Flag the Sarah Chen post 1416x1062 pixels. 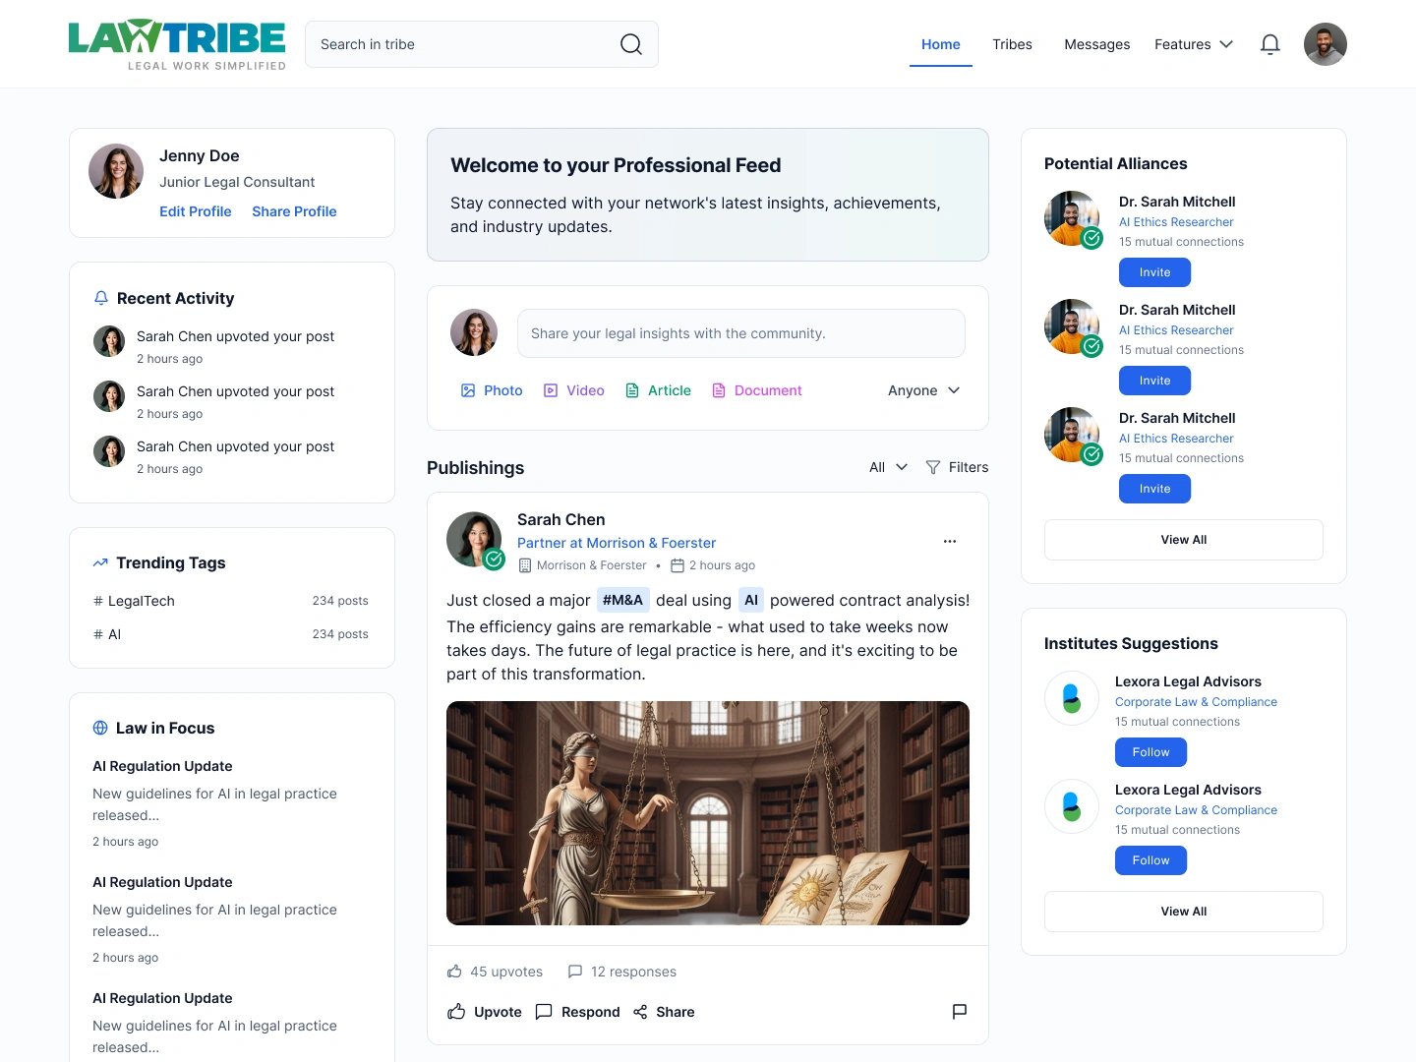click(960, 1012)
